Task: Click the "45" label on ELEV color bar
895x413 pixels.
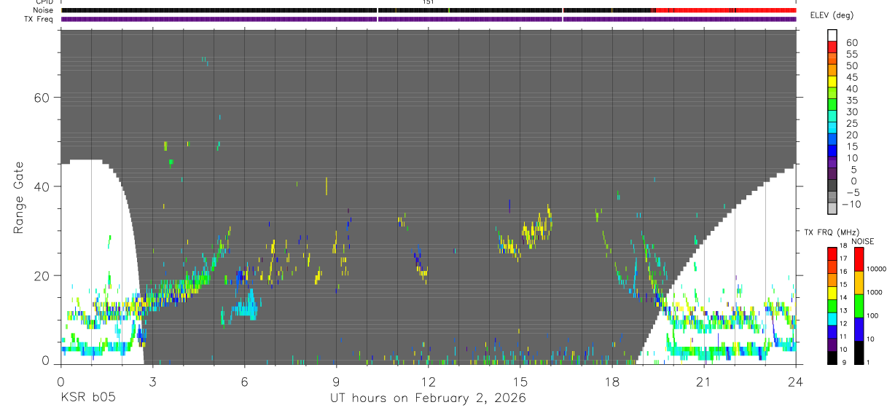Action: click(852, 77)
